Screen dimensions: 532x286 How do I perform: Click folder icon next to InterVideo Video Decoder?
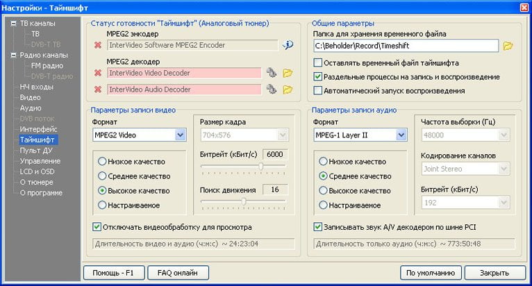coord(288,72)
